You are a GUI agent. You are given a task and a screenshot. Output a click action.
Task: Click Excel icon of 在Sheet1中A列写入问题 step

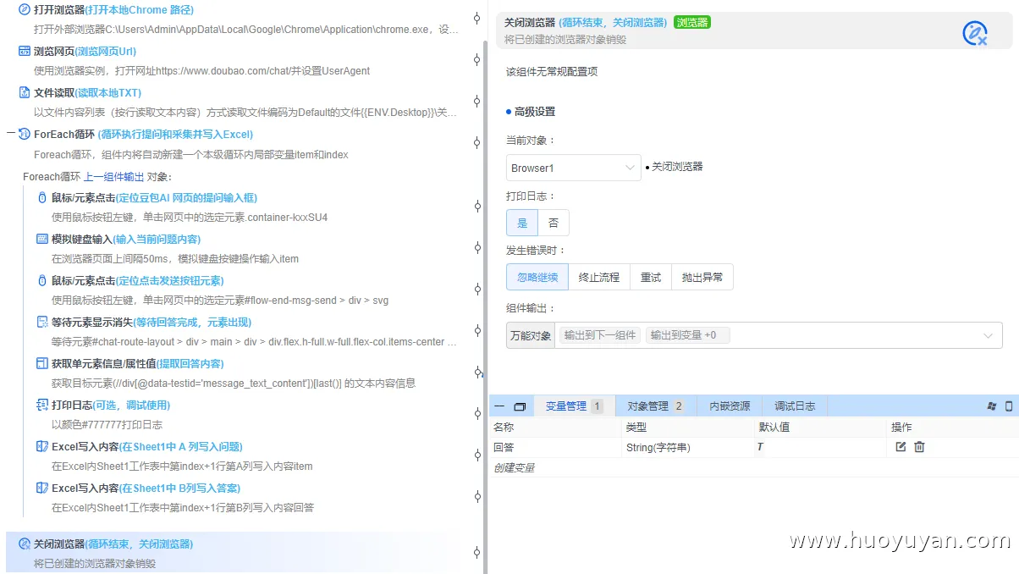(x=42, y=446)
